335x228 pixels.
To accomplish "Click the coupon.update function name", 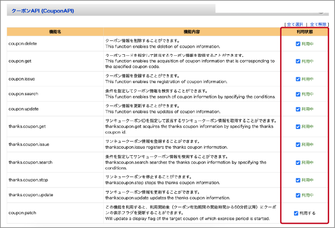I will [x=23, y=109].
